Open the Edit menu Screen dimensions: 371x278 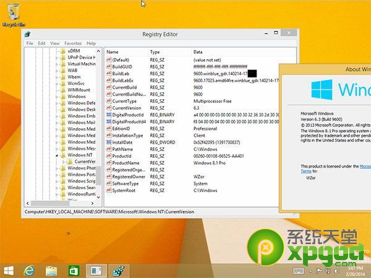pyautogui.click(x=41, y=43)
